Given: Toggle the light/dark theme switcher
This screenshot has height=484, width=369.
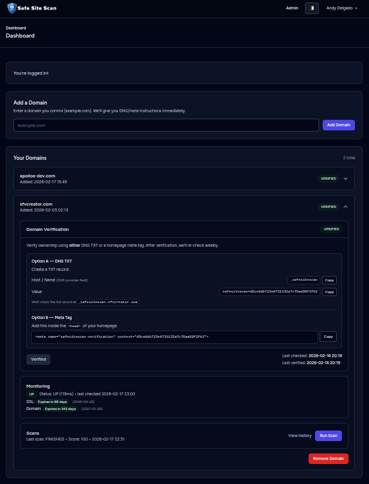Looking at the screenshot, I should pyautogui.click(x=312, y=8).
